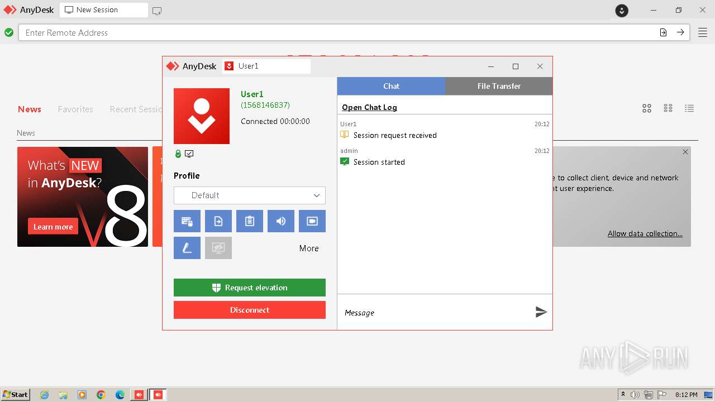Click the Message input field
Screen dimensions: 715x402
436,313
